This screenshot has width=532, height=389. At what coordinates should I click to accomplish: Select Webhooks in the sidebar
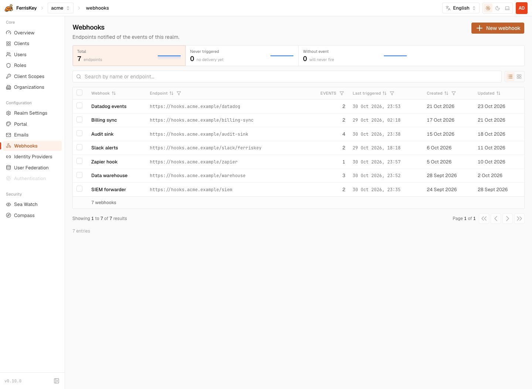pyautogui.click(x=33, y=146)
